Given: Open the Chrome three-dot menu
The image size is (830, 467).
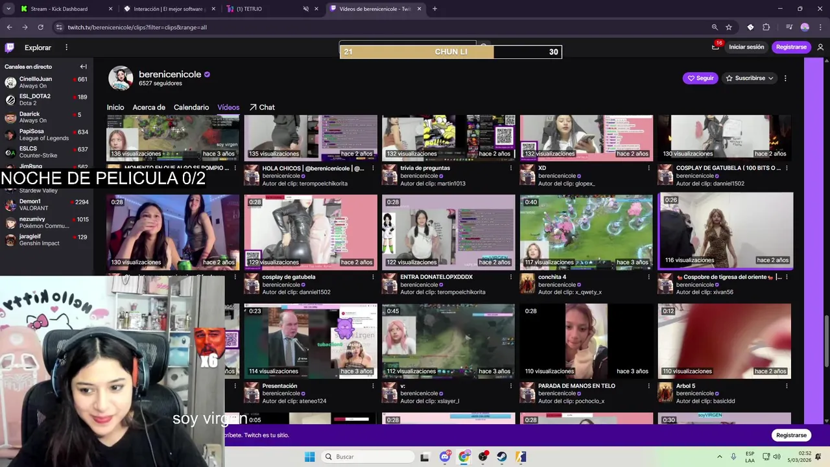Looking at the screenshot, I should point(820,27).
